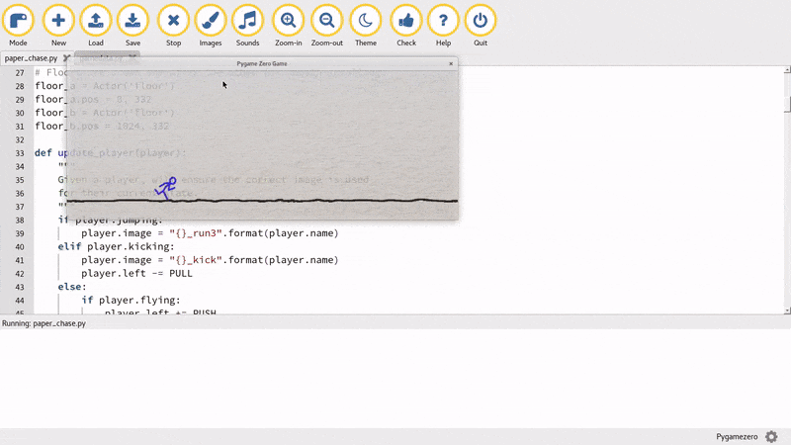Open the Sounds folder
The image size is (791, 445).
pyautogui.click(x=248, y=26)
